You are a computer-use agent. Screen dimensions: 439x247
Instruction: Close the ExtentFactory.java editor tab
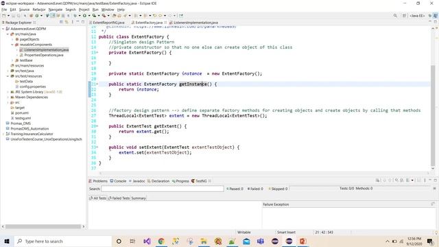point(165,23)
